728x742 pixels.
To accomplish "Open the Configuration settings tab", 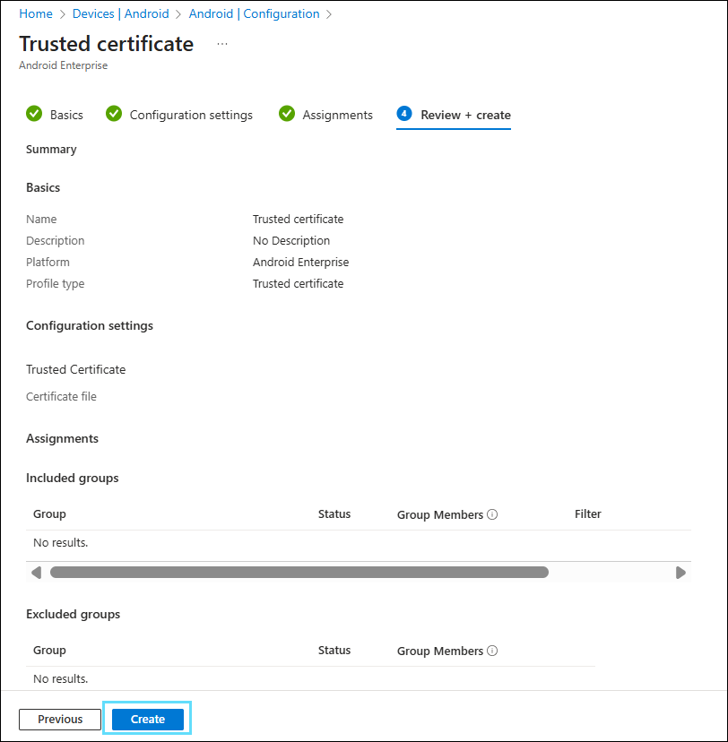I will click(x=191, y=115).
